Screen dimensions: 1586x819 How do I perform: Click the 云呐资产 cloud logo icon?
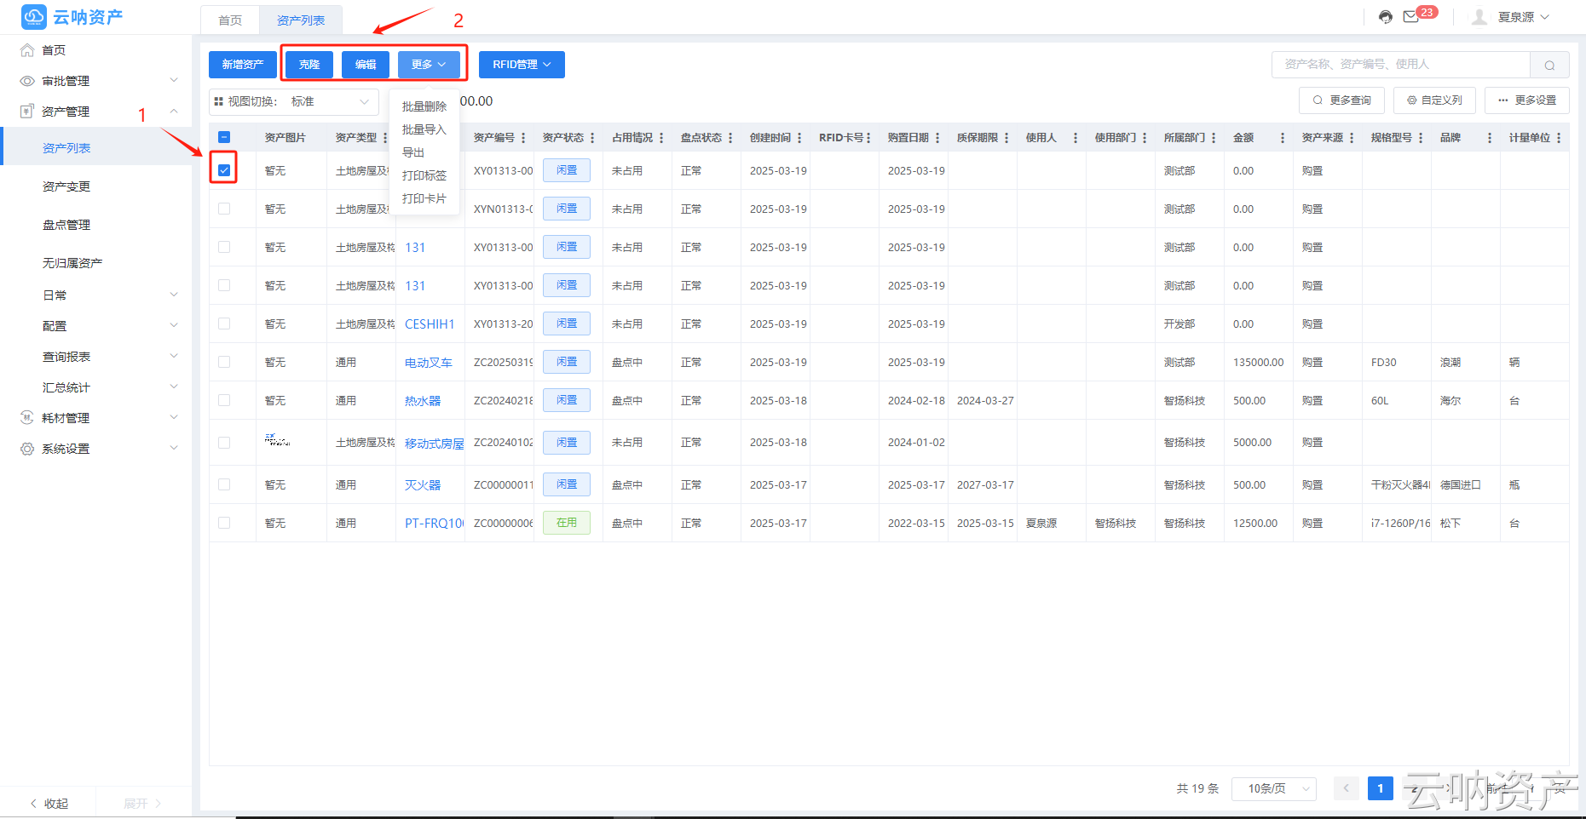click(x=34, y=17)
